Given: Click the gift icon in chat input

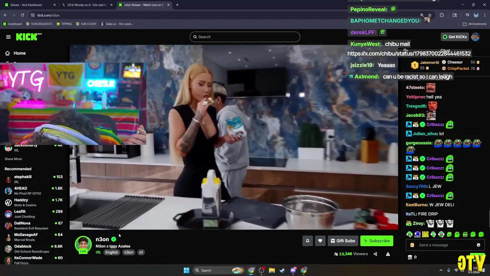Looking at the screenshot, I should pyautogui.click(x=412, y=245).
